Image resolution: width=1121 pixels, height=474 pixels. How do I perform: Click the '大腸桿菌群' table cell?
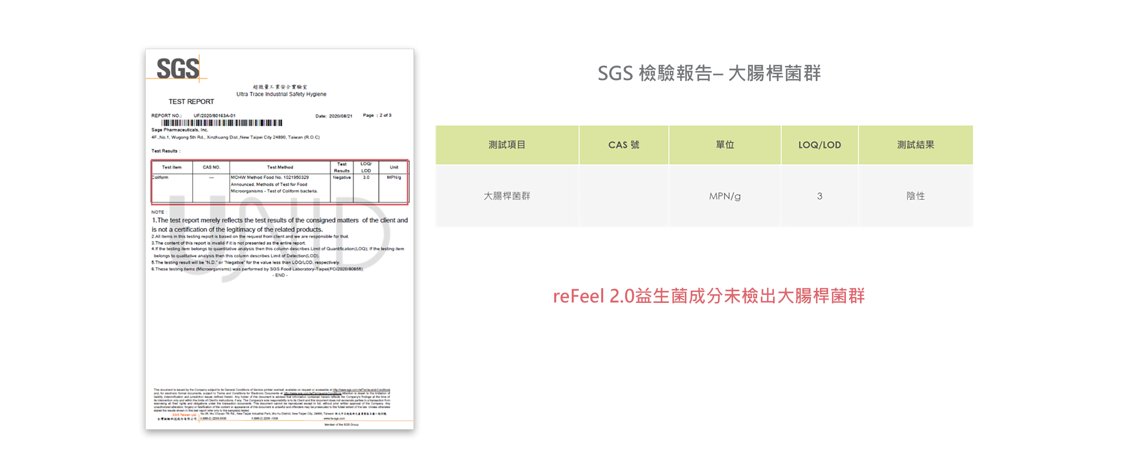[x=507, y=196]
